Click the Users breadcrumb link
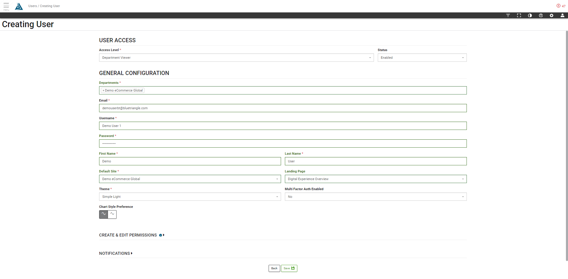568x279 pixels. [x=33, y=6]
